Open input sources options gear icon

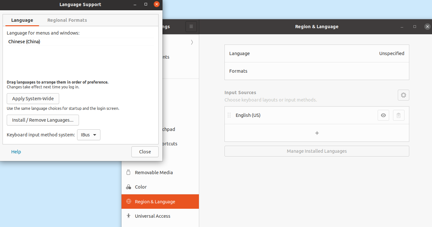point(404,95)
